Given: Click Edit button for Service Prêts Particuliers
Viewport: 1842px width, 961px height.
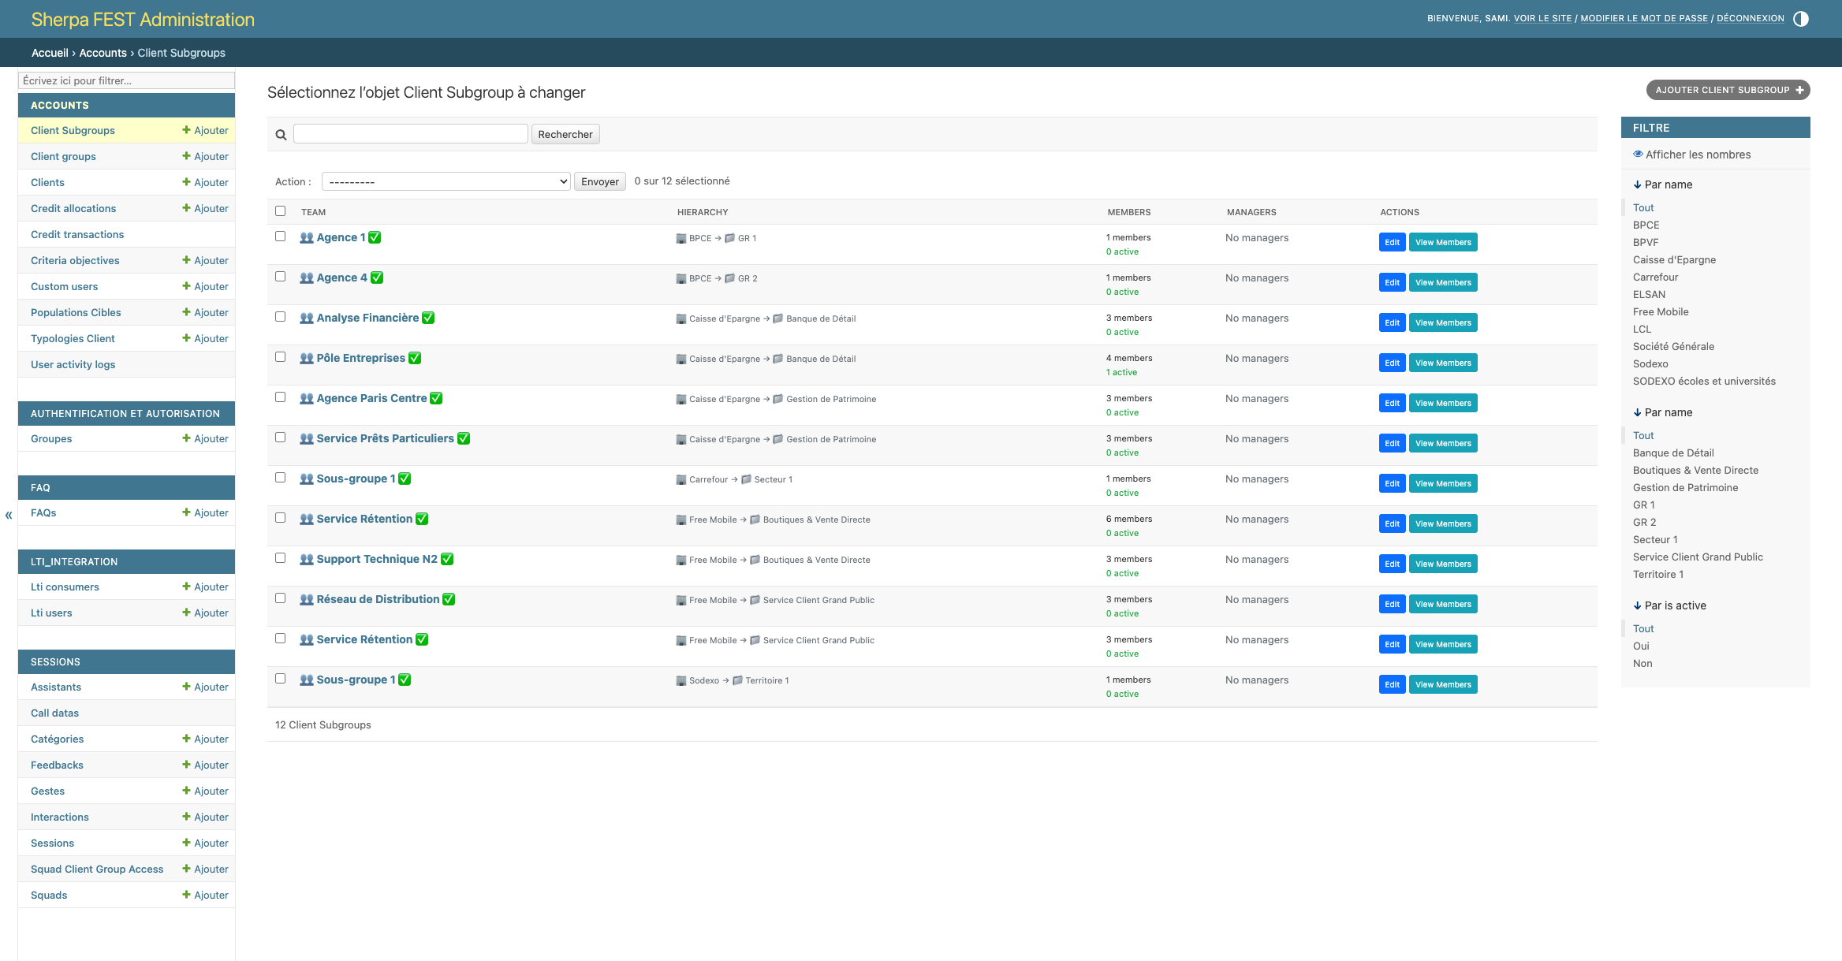Looking at the screenshot, I should (1392, 443).
